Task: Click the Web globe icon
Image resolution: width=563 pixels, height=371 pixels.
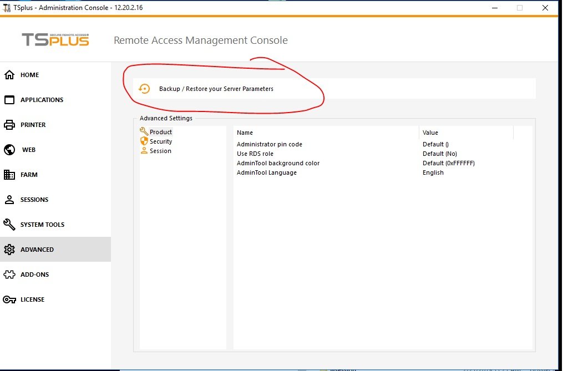Action: [x=9, y=150]
